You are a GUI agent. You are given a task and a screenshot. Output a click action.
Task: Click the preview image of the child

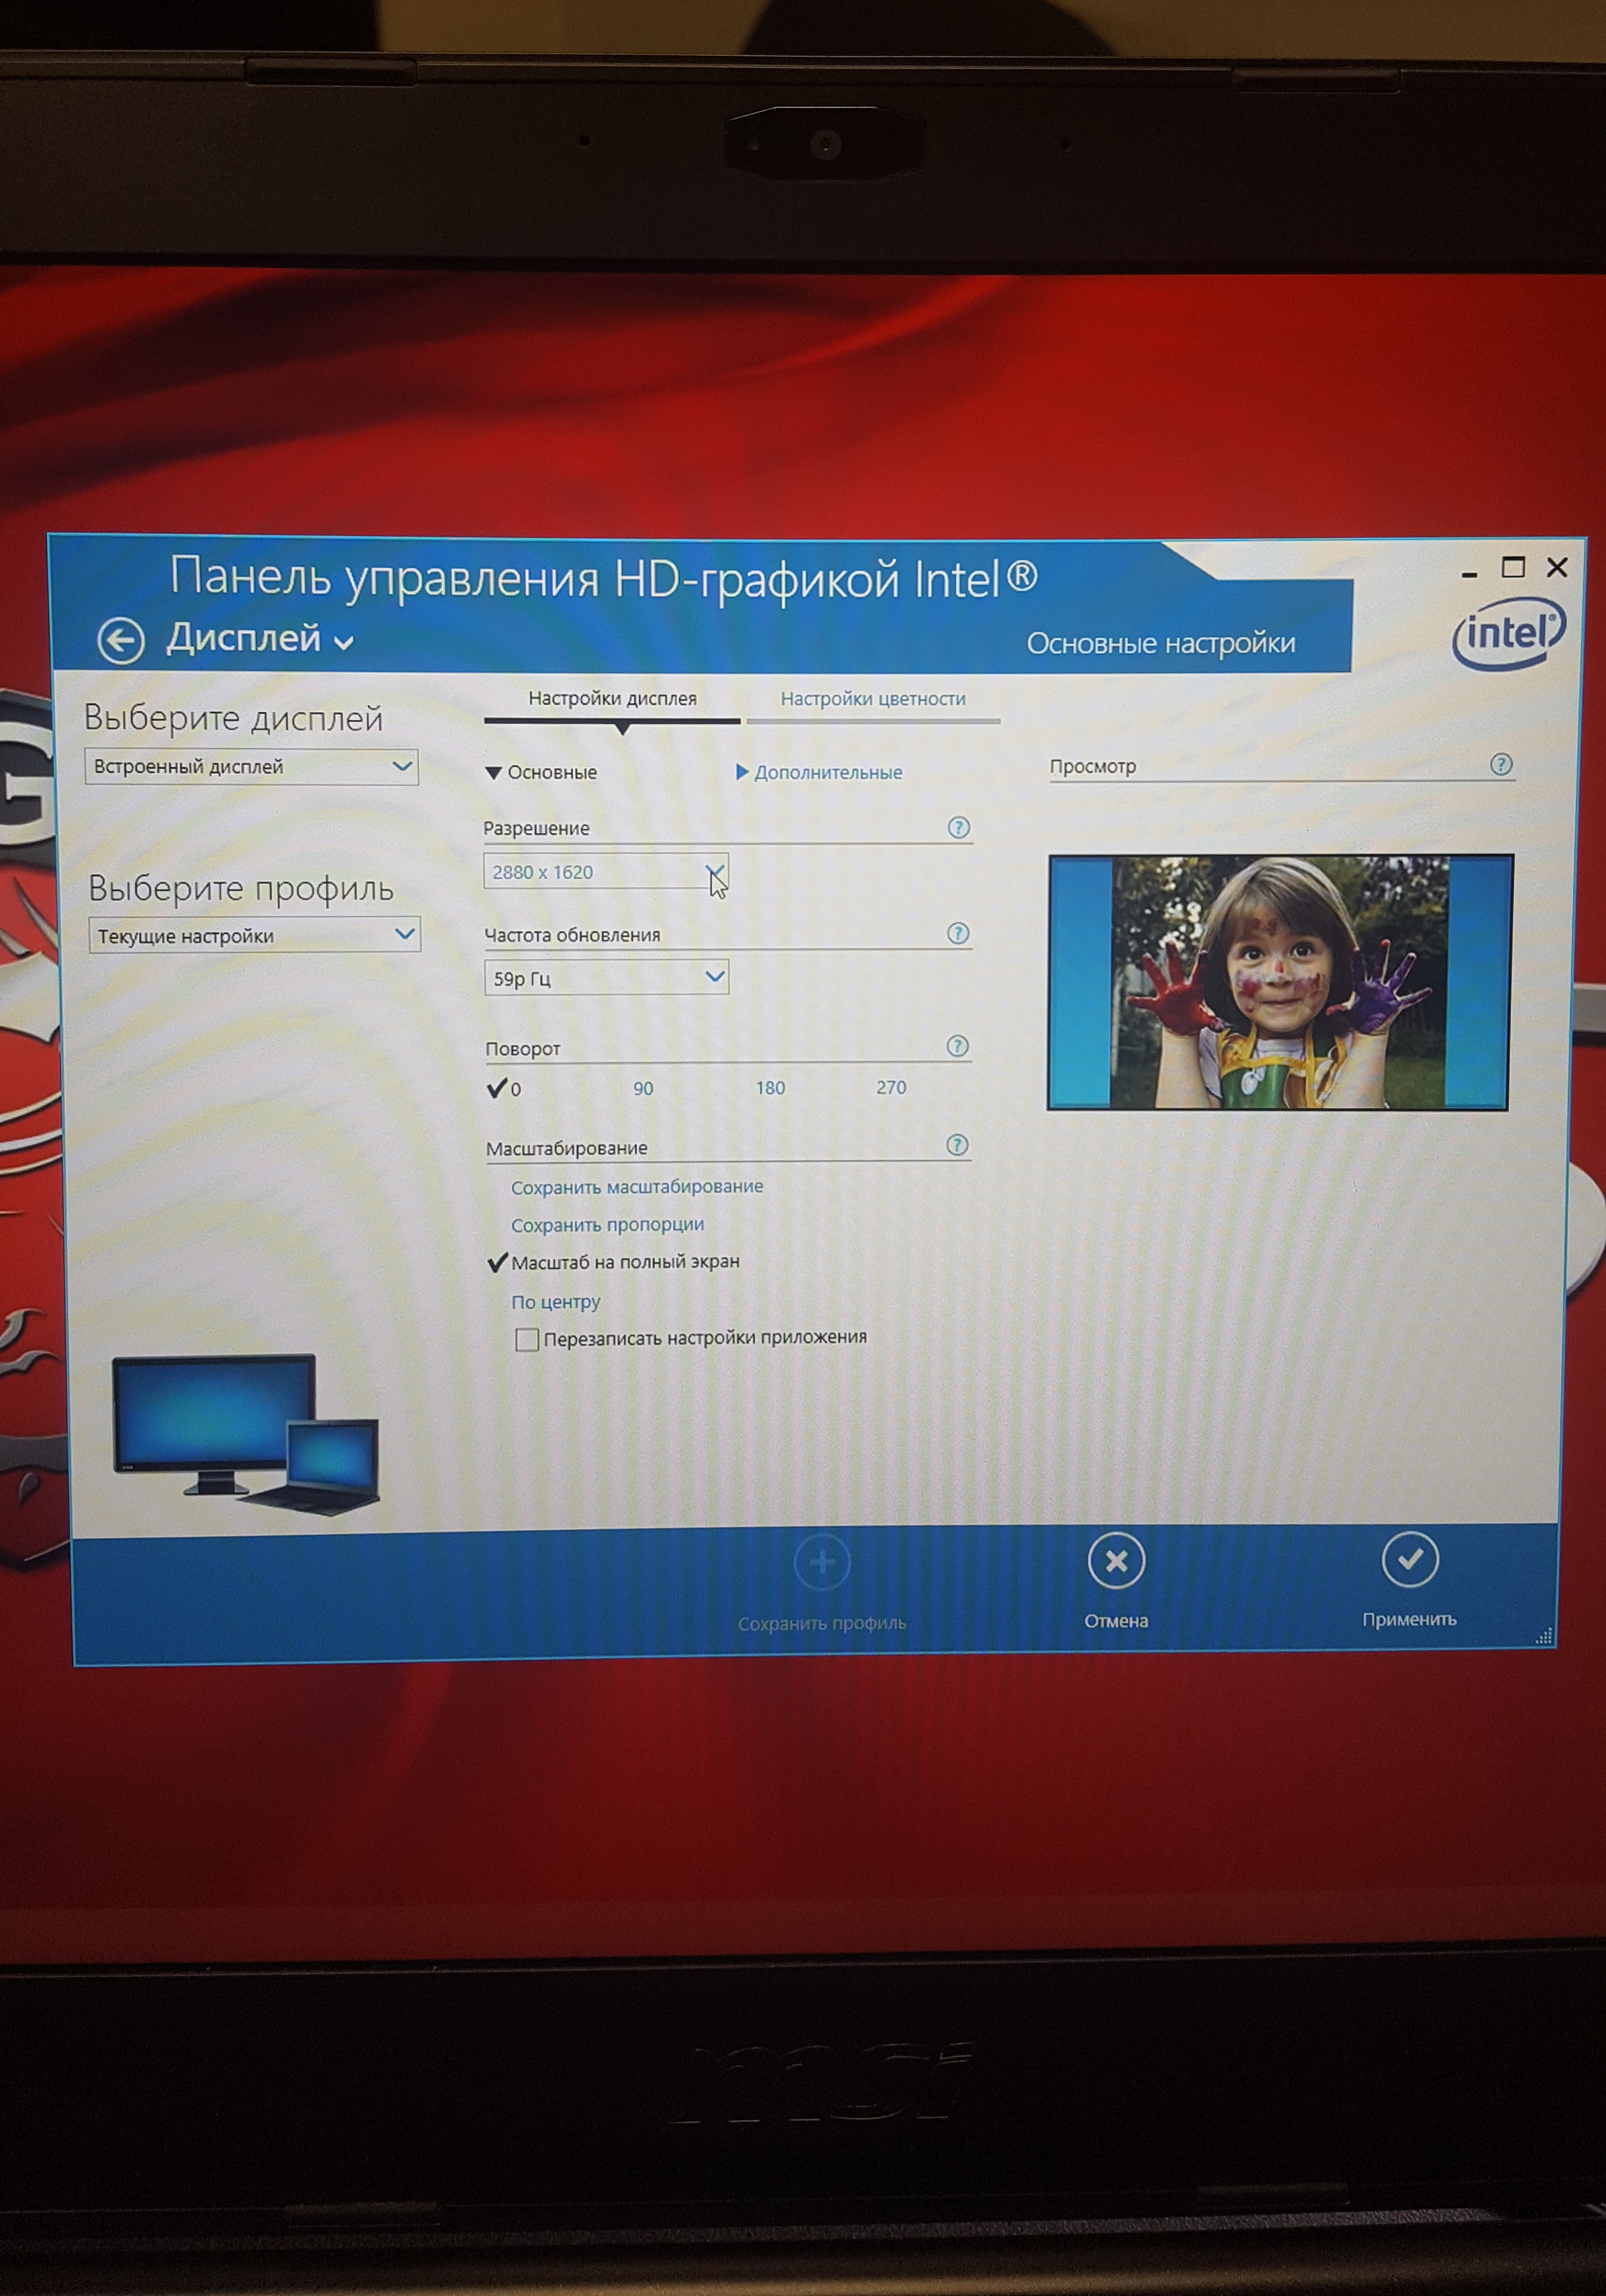click(1279, 982)
